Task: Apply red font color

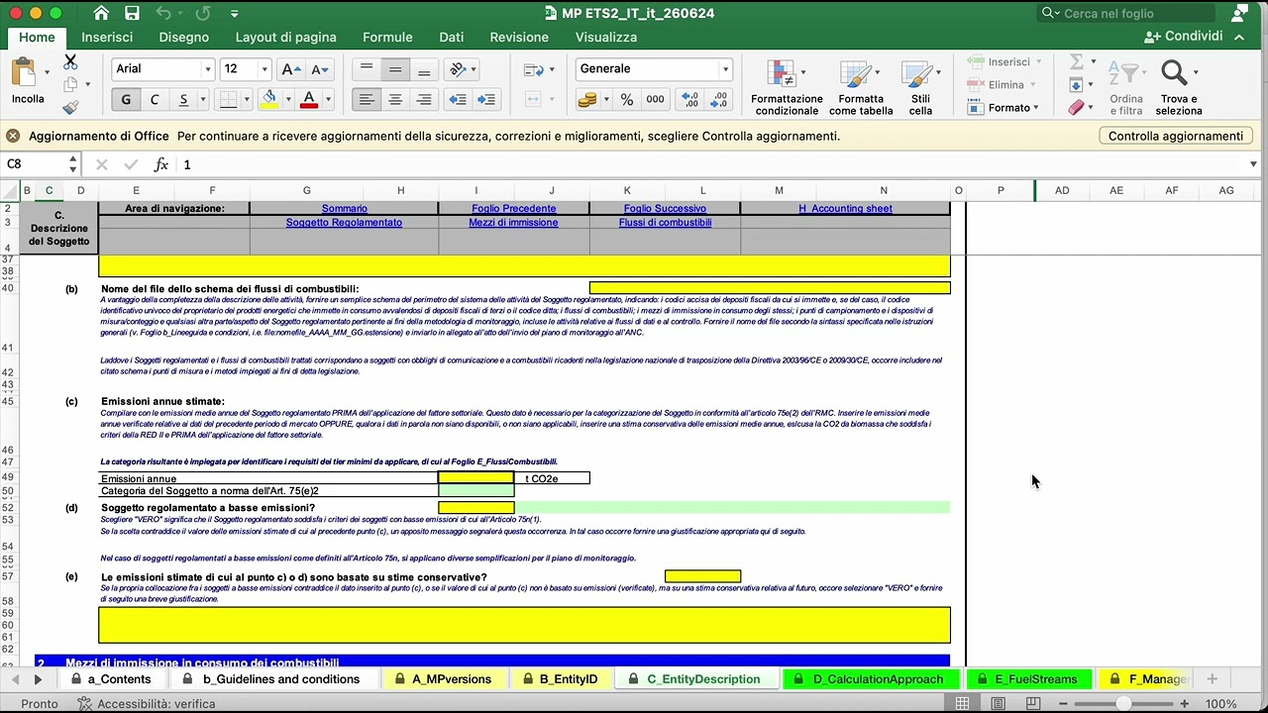Action: coord(309,100)
